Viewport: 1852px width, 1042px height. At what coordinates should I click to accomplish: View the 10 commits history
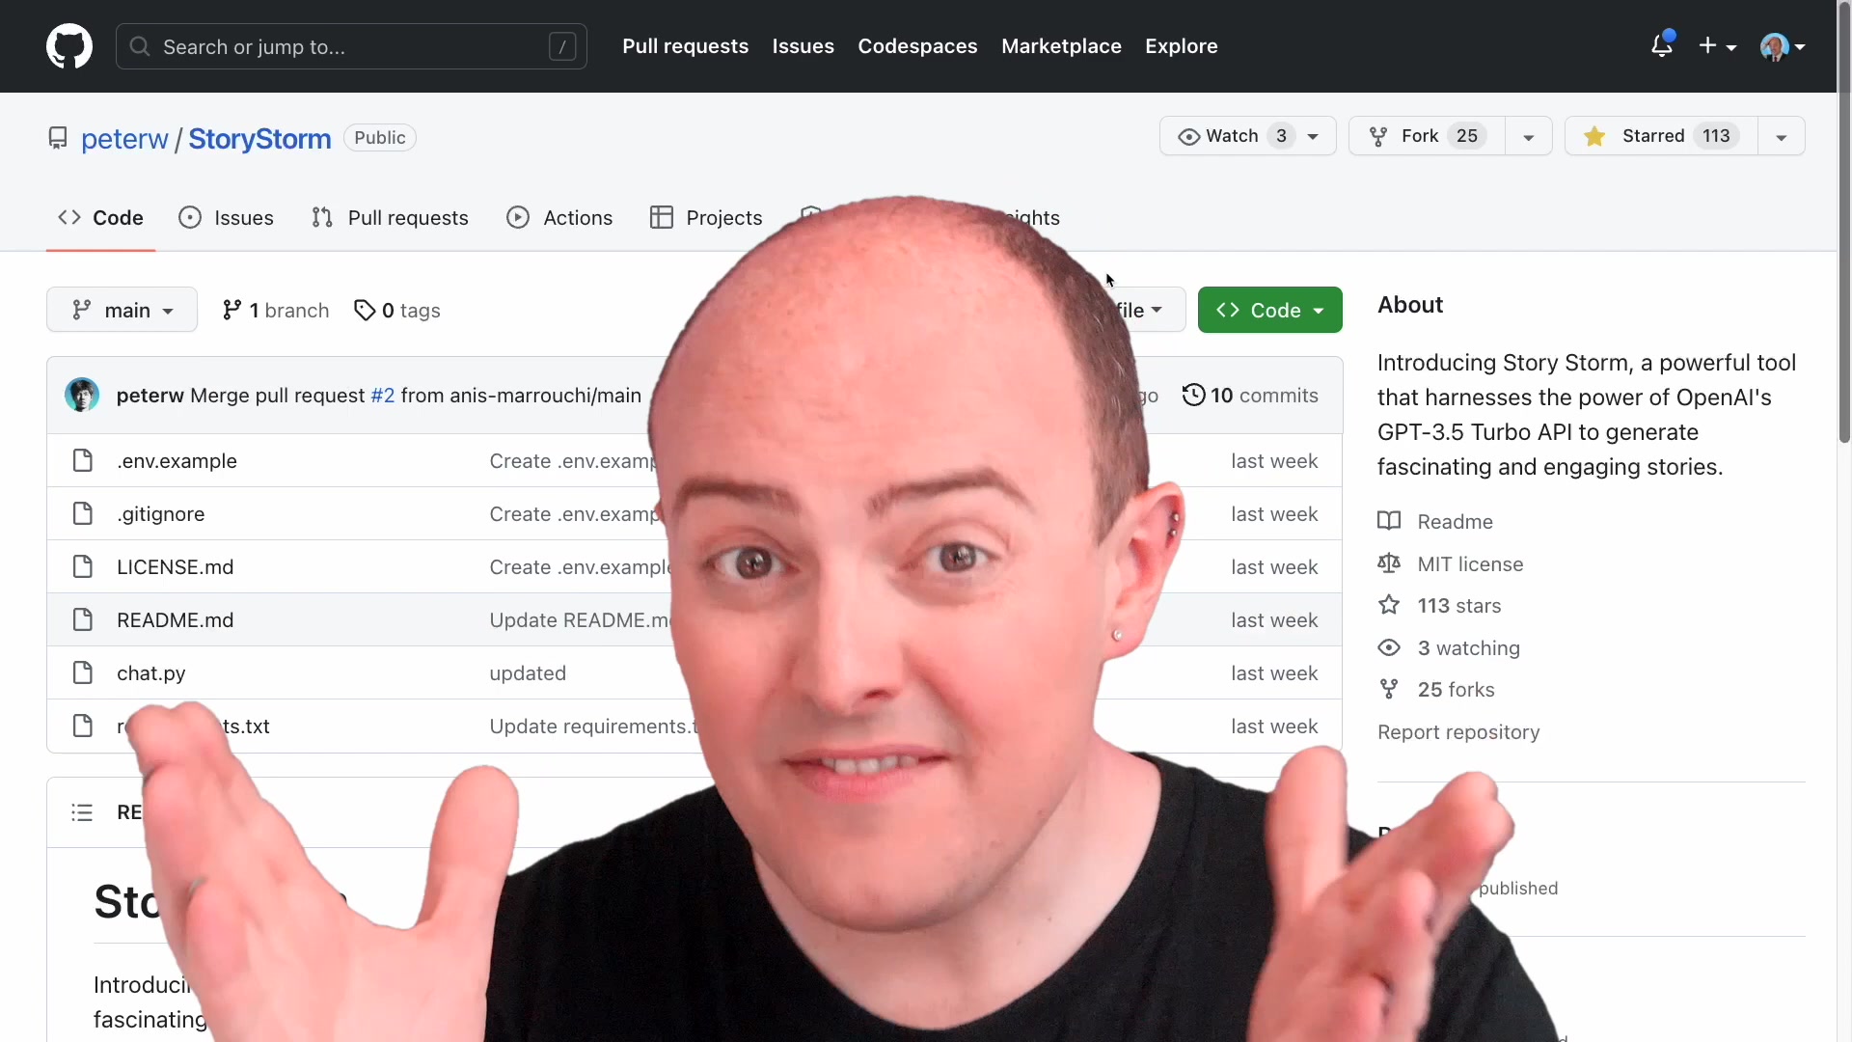tap(1250, 396)
